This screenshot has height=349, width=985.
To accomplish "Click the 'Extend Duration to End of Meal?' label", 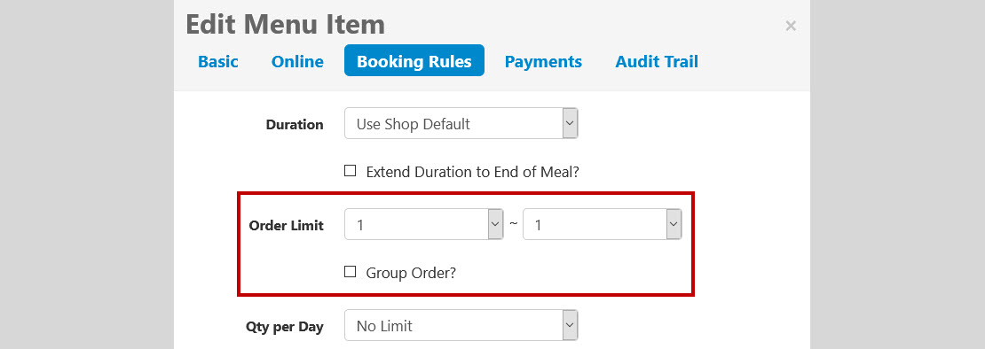I will (472, 172).
